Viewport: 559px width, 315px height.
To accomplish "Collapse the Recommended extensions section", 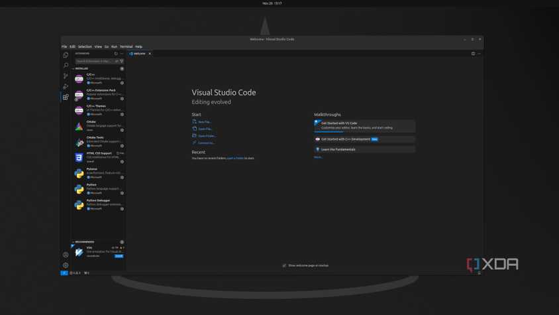I will (x=83, y=242).
